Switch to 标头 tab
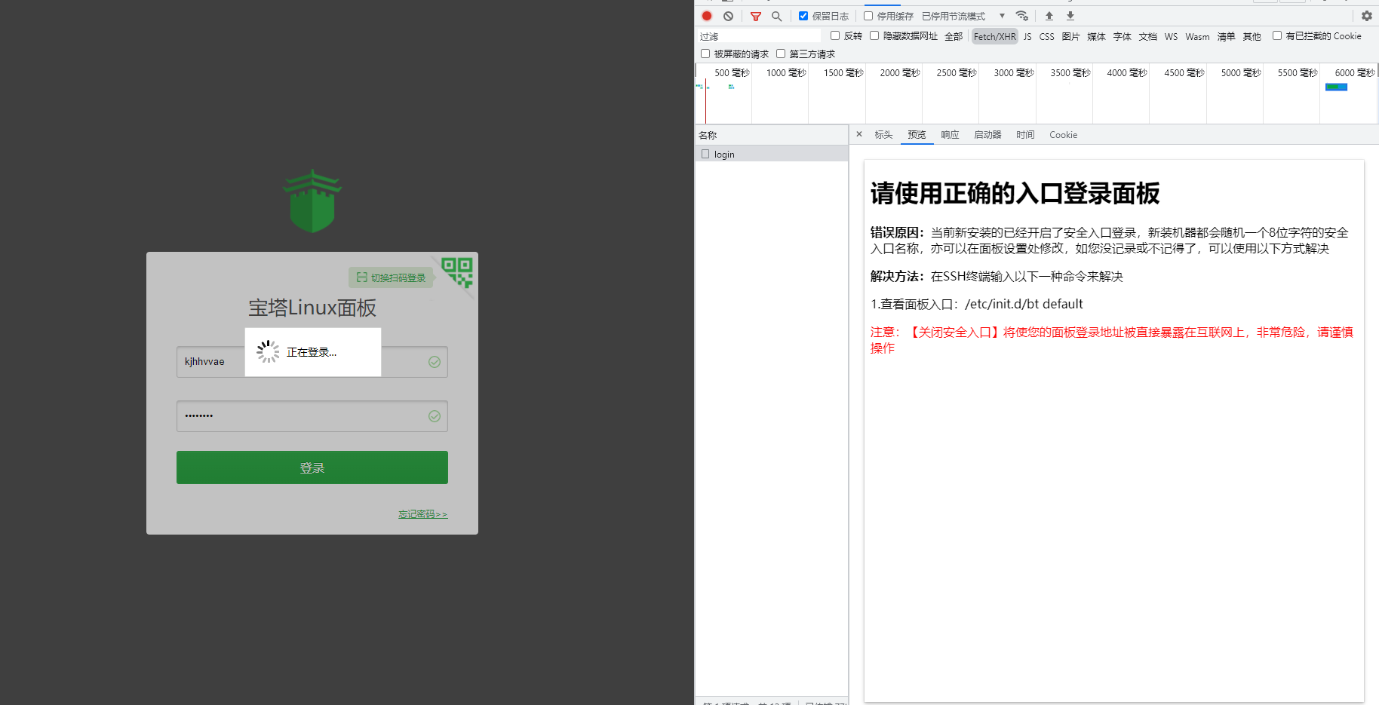Image resolution: width=1379 pixels, height=705 pixels. [883, 134]
